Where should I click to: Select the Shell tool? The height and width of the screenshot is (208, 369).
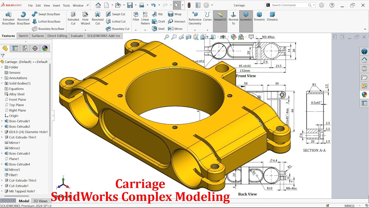point(158,29)
